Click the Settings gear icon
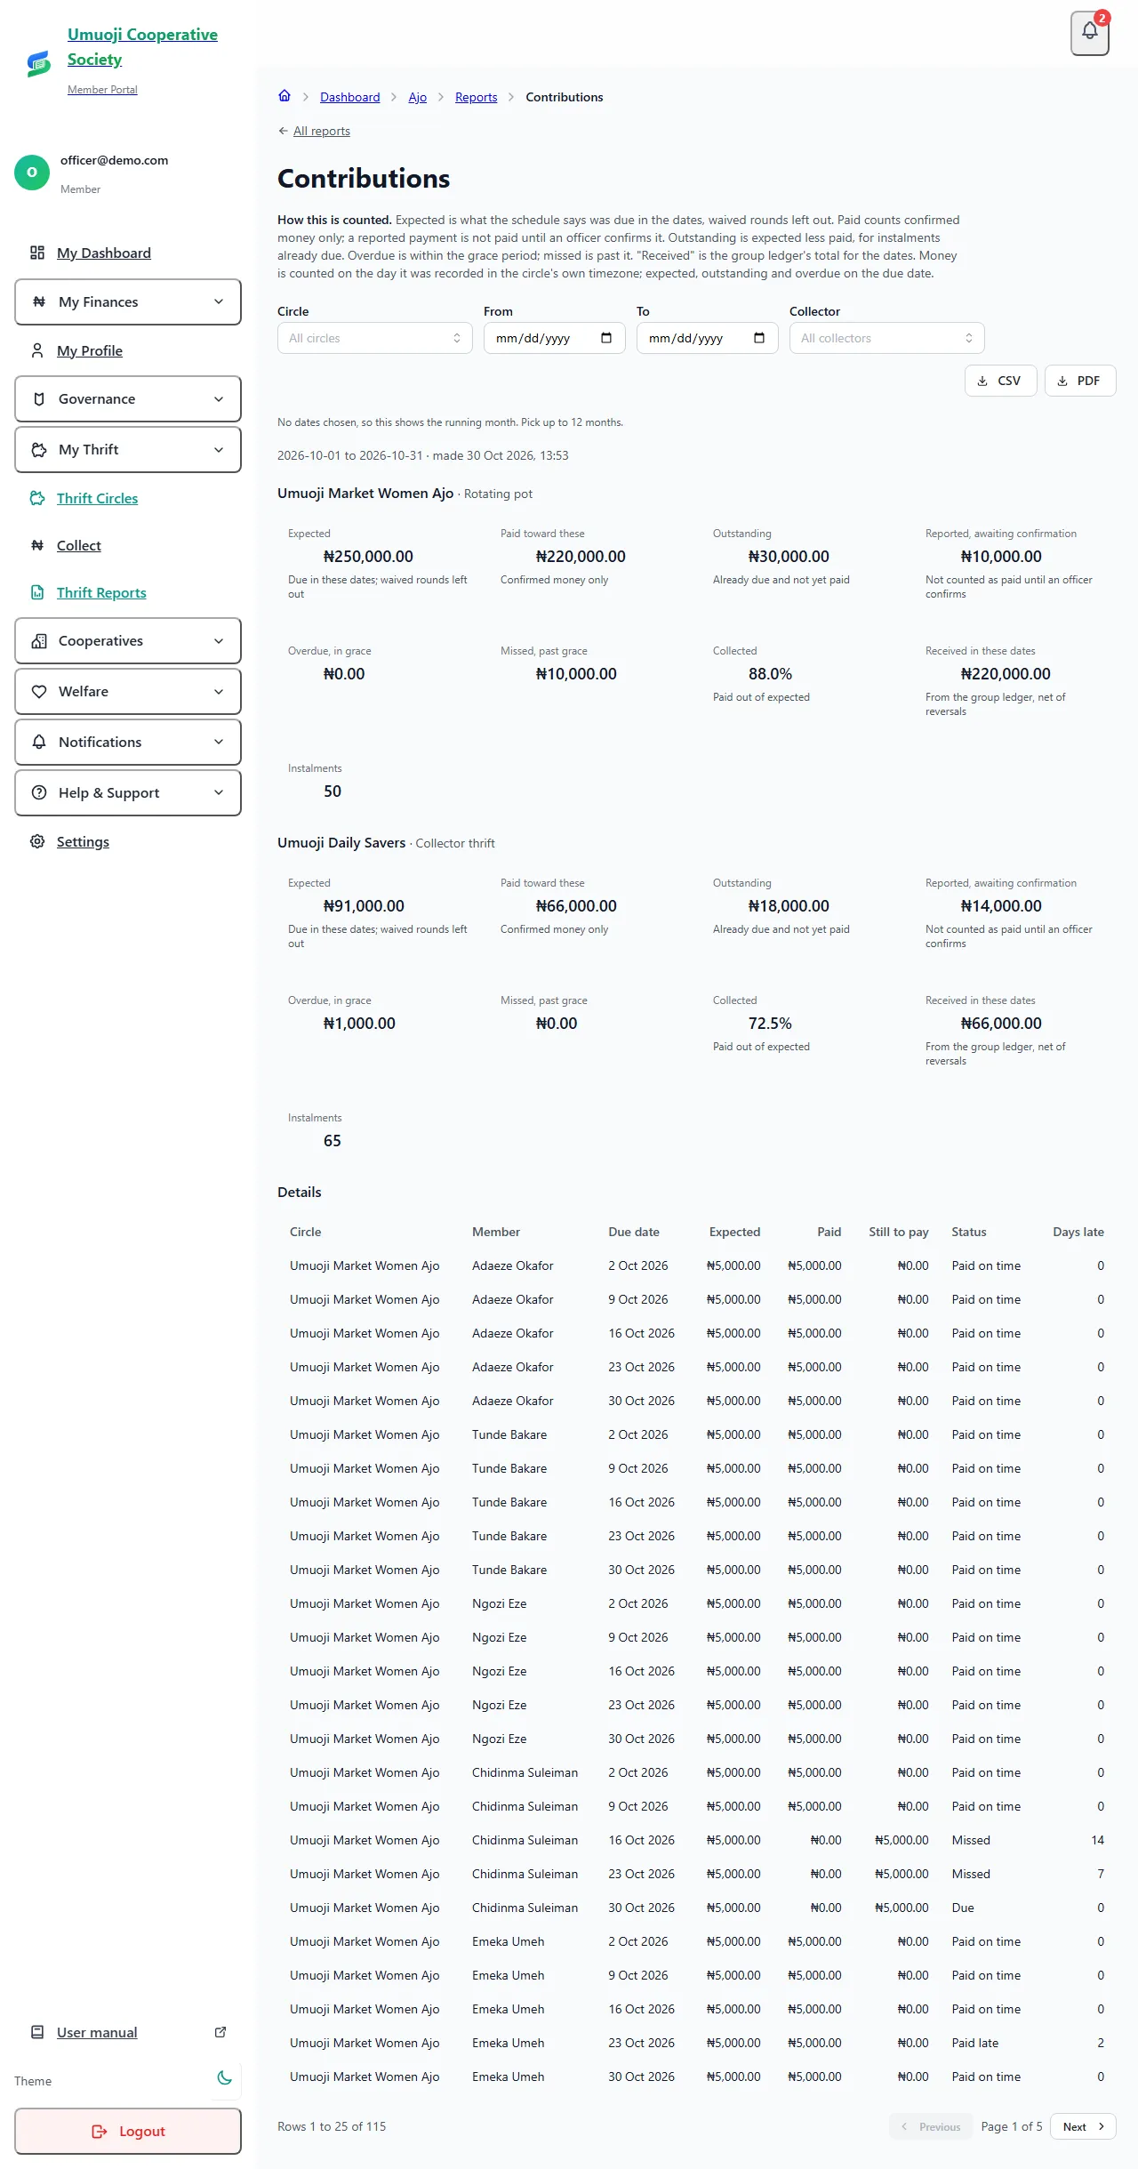The width and height of the screenshot is (1138, 2169). point(37,841)
